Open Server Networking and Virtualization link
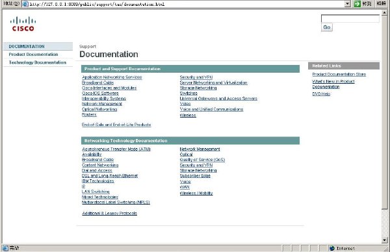 point(213,82)
